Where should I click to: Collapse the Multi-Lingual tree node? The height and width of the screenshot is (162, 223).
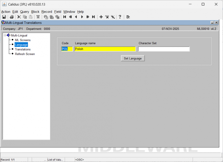(x=5, y=35)
